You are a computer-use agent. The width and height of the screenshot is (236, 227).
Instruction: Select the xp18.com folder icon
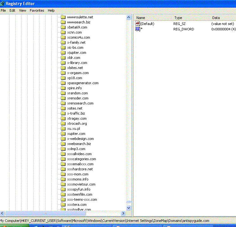coord(63,78)
